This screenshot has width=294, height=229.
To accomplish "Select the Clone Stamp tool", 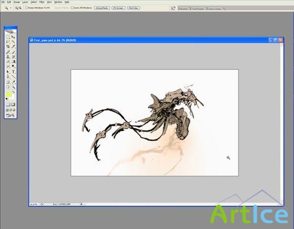I will 8,57.
